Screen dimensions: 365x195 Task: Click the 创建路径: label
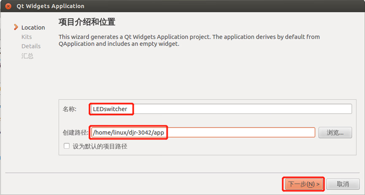pyautogui.click(x=76, y=133)
